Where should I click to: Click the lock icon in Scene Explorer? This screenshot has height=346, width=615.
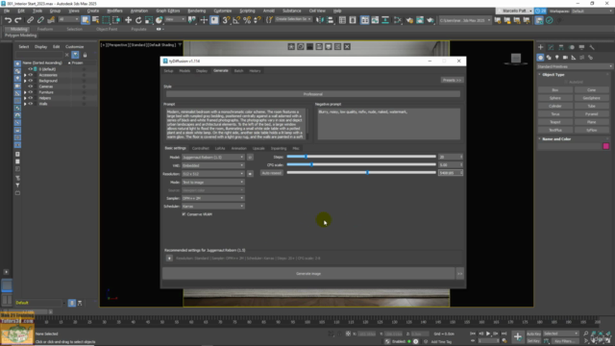[85, 55]
